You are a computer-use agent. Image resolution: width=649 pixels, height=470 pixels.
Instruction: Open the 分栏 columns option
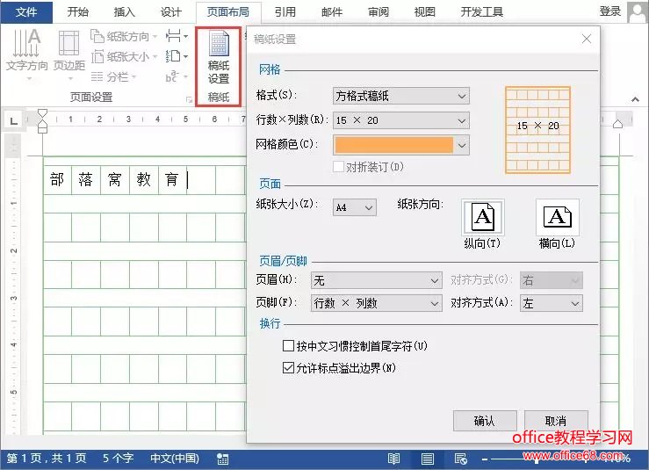pyautogui.click(x=114, y=76)
